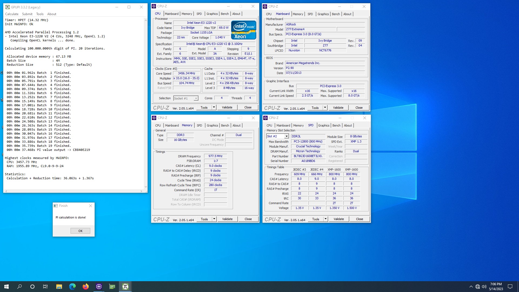
Task: Open volume control tray icon
Action: pyautogui.click(x=484, y=287)
